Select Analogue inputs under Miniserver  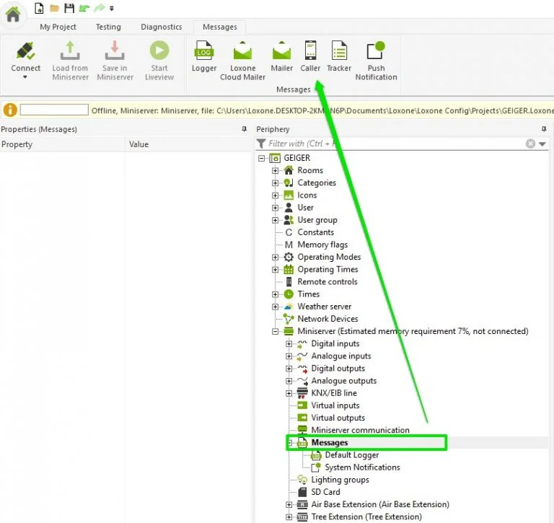(341, 356)
